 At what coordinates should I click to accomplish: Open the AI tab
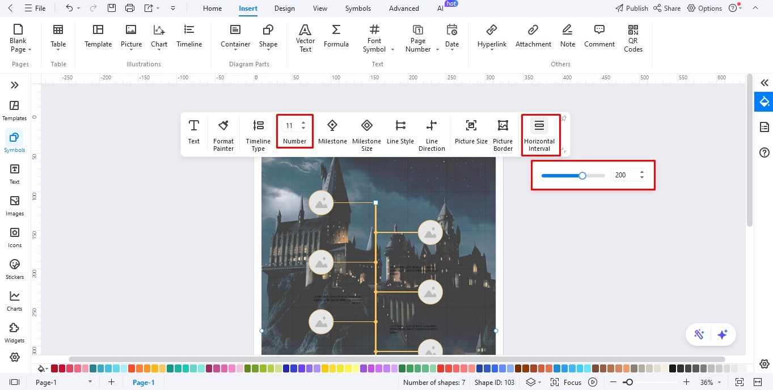pos(441,9)
